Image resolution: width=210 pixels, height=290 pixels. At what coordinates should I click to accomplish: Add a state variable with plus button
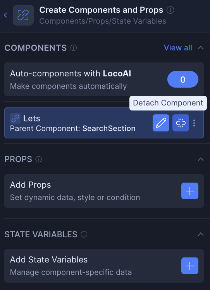[190, 266]
